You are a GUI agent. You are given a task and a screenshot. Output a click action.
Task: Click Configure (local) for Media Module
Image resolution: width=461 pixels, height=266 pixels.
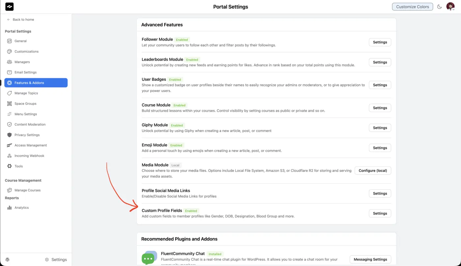click(x=373, y=170)
